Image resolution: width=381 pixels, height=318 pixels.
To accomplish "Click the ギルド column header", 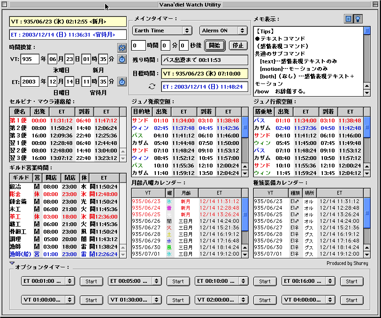I will click(x=21, y=178).
